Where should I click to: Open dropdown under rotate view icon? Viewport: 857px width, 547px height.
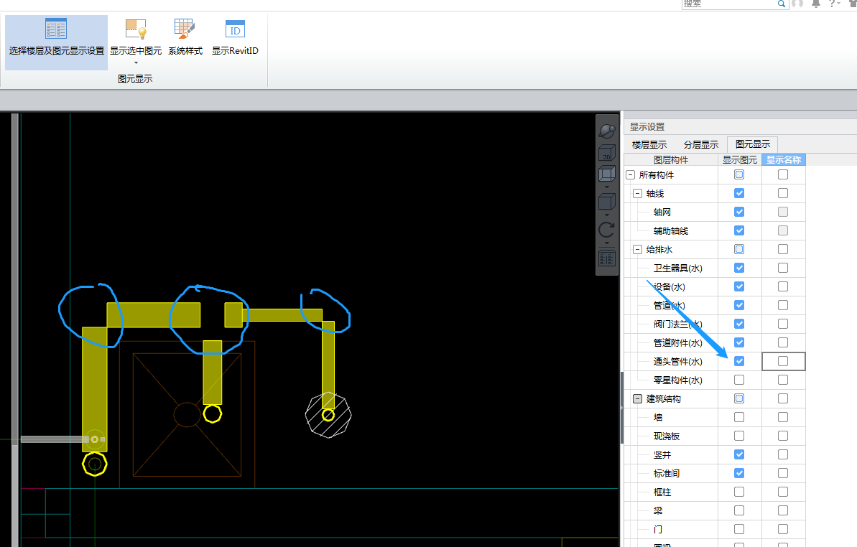607,243
